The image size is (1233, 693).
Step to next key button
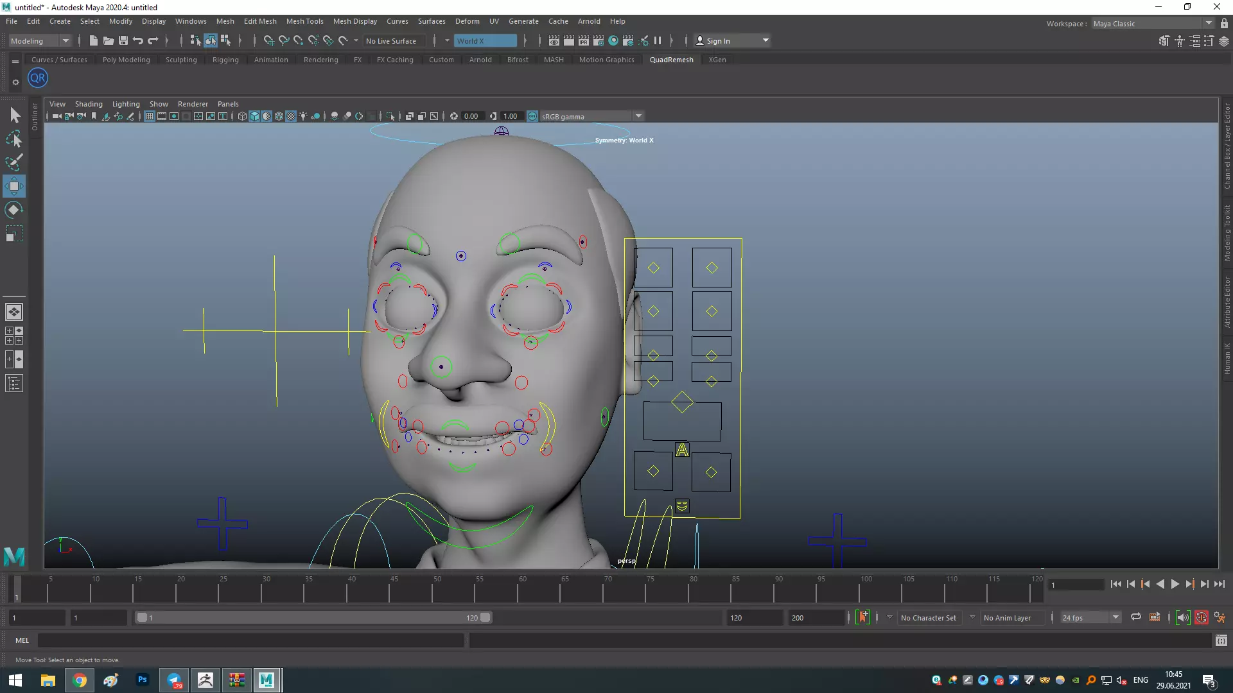pyautogui.click(x=1190, y=584)
